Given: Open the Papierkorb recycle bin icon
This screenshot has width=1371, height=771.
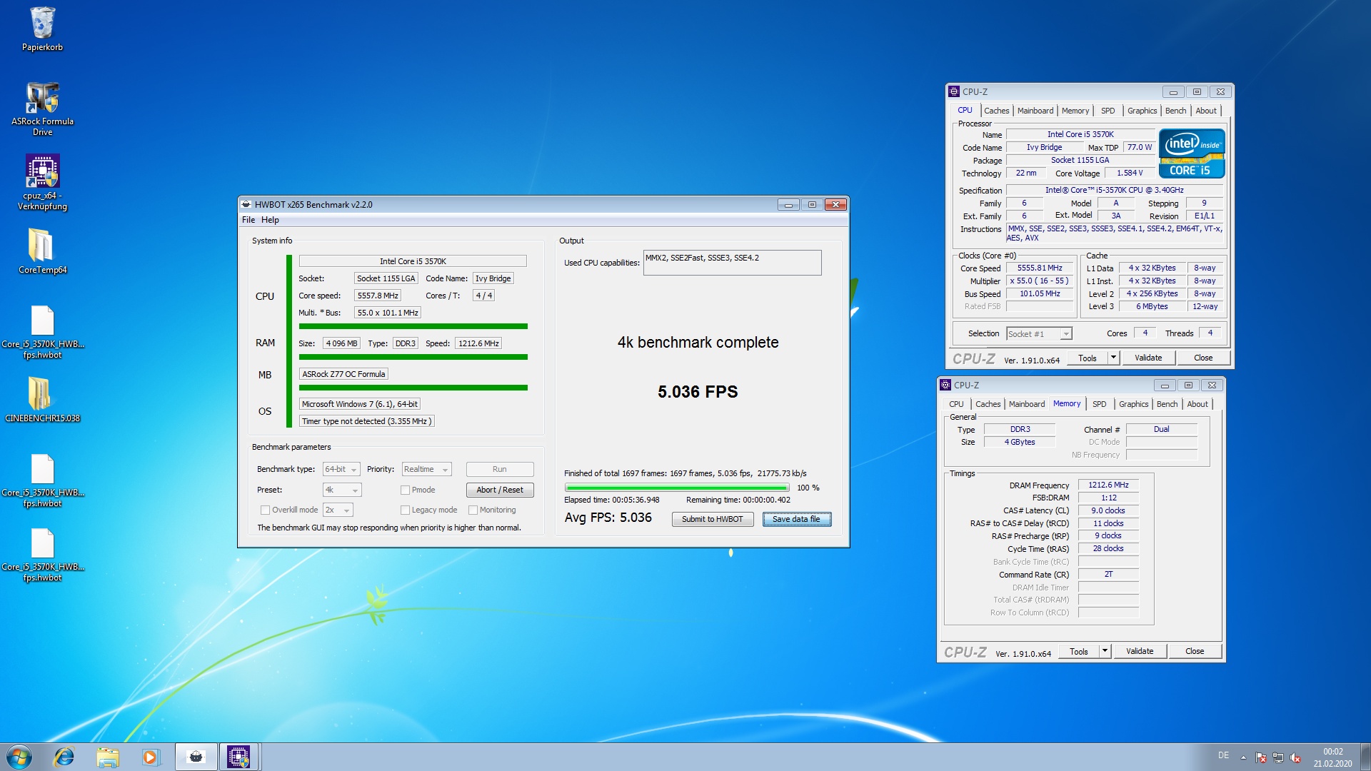Looking at the screenshot, I should (x=42, y=29).
